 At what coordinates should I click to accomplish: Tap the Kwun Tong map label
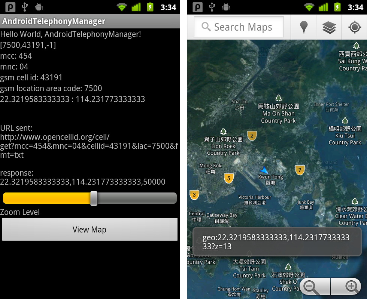point(270,180)
